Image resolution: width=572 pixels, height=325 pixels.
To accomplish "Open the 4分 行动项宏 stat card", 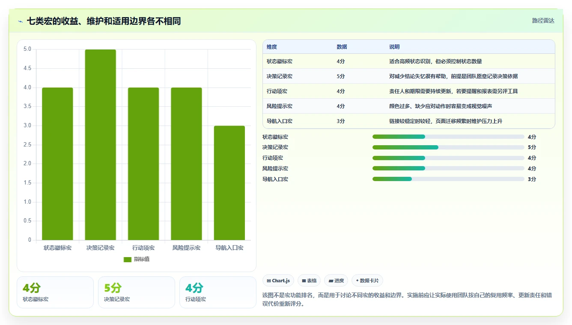I will pyautogui.click(x=218, y=292).
